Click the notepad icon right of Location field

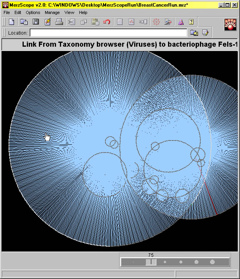pyautogui.click(x=205, y=33)
